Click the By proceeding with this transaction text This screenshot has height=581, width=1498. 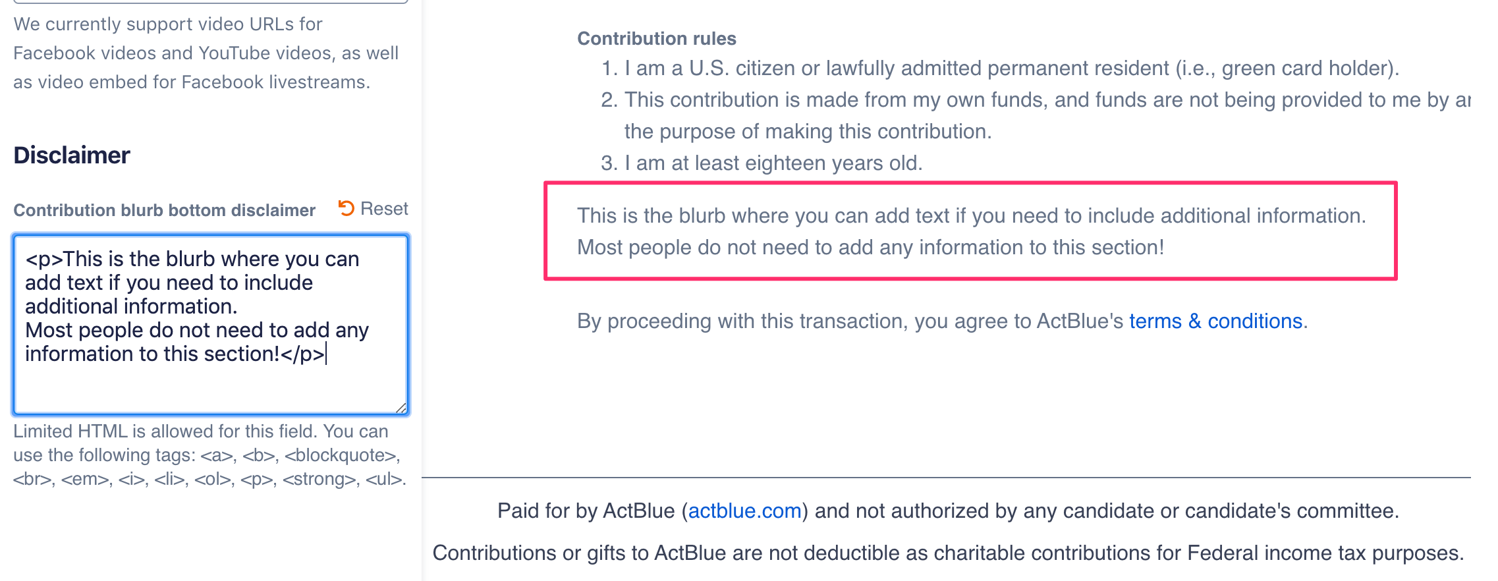pos(850,321)
